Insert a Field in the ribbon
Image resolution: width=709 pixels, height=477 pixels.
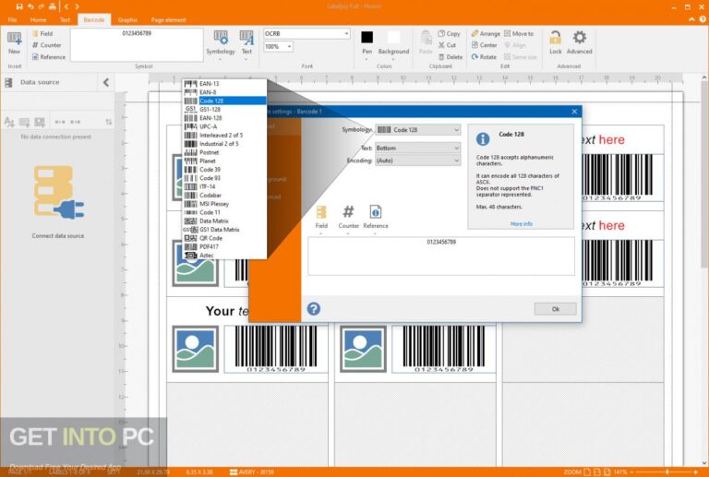point(42,33)
